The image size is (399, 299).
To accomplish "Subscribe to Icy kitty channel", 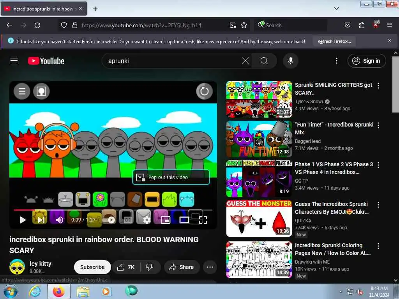I will pos(92,267).
